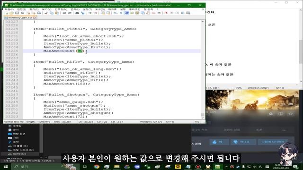This screenshot has height=170, width=303.
Task: Click the highlighted value 90 in MaxAmmoCount
Action: (80, 51)
